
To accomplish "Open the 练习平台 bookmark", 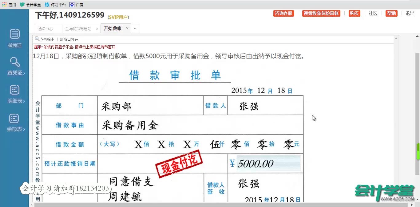I will pyautogui.click(x=57, y=4).
